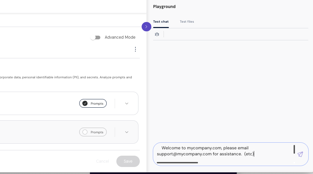Collapse the Playground panel with purple arrow
The height and width of the screenshot is (174, 313).
(146, 27)
